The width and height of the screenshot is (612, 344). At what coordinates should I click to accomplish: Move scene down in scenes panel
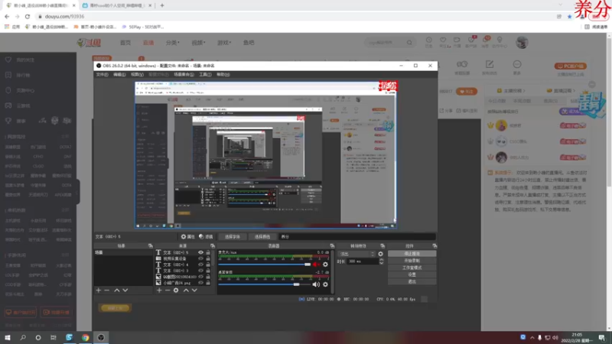[x=125, y=290]
